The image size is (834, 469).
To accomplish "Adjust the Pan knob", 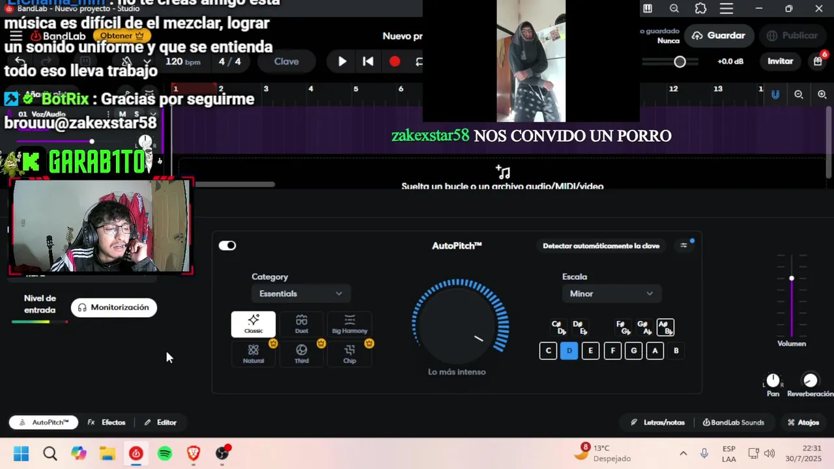I will [773, 380].
